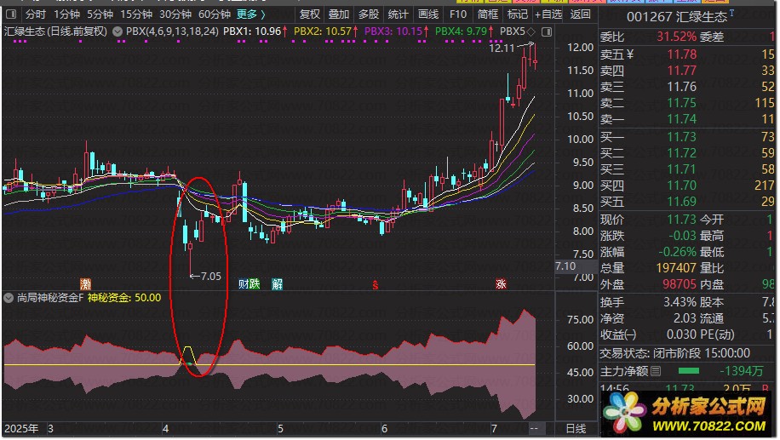This screenshot has height=440, width=780.
Task: Click the 卖五 price 11.78
Action: pyautogui.click(x=681, y=54)
